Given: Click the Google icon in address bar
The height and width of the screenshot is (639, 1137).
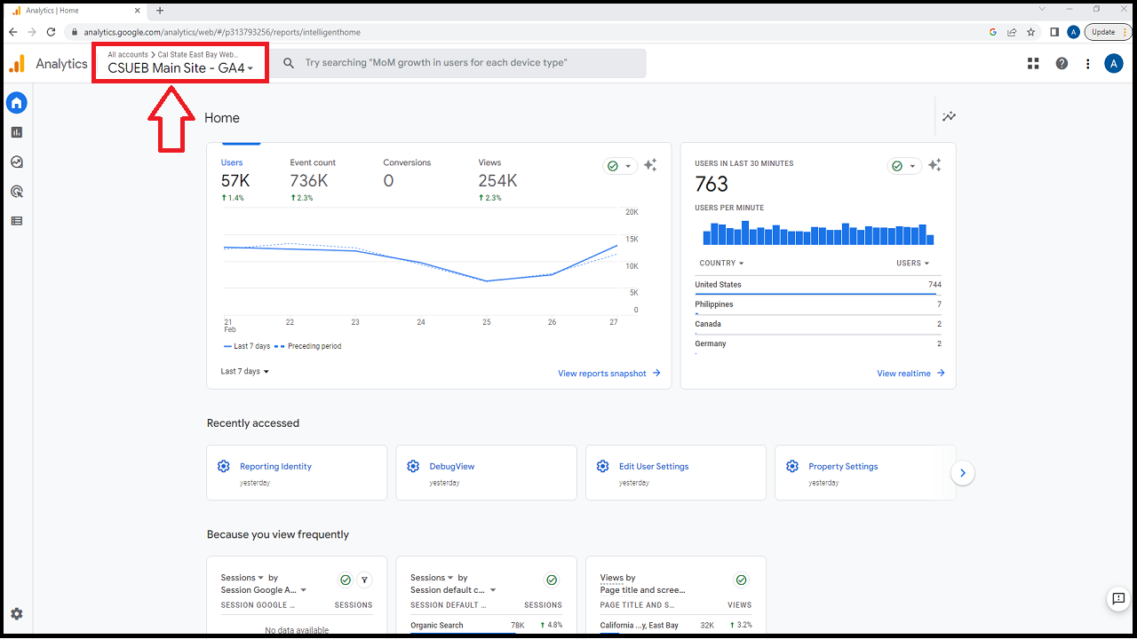Looking at the screenshot, I should [993, 32].
